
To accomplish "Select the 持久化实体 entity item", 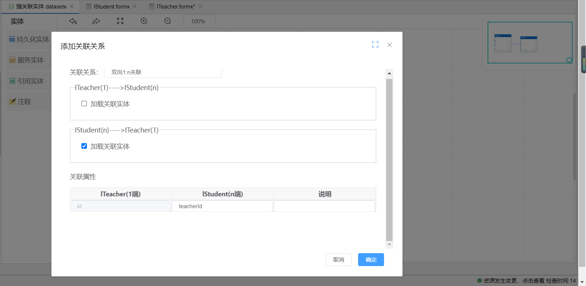I will pyautogui.click(x=29, y=39).
